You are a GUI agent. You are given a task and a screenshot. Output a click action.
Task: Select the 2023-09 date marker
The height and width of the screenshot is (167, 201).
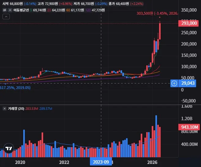point(101,162)
